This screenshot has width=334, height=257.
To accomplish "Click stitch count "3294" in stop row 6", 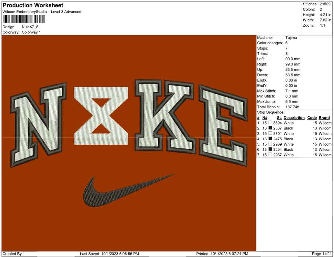I will (x=277, y=149).
